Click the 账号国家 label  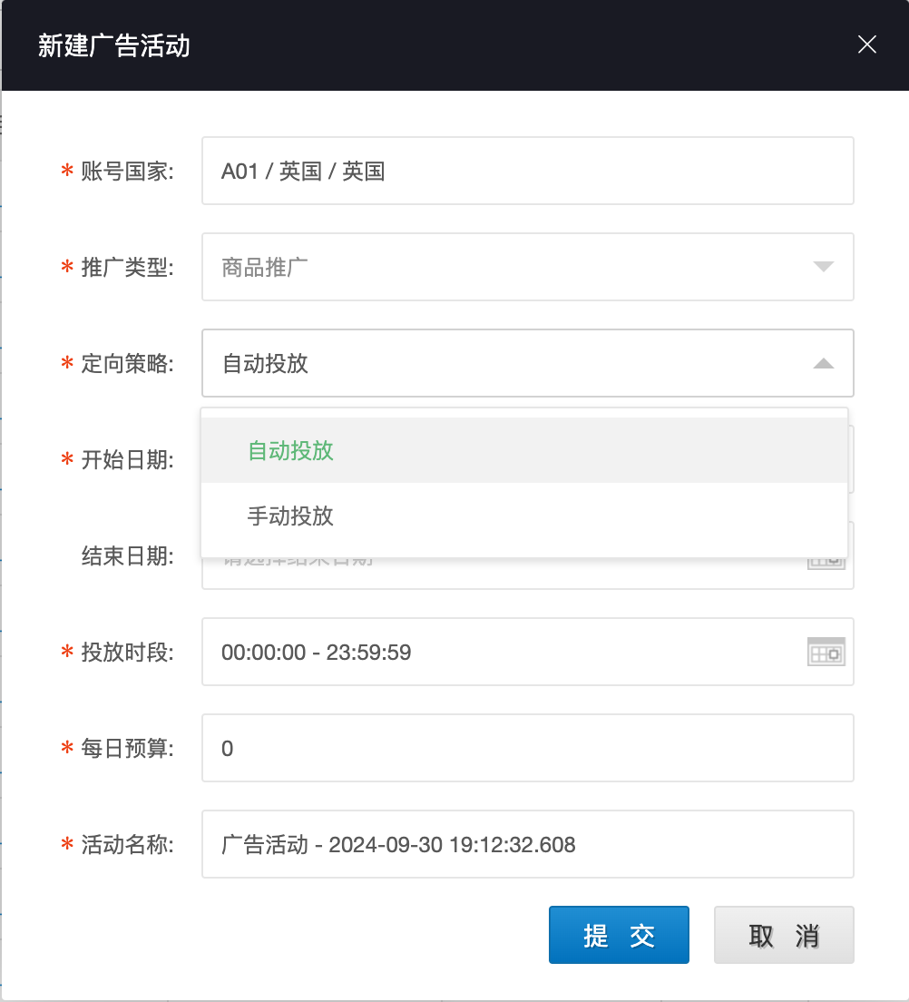click(127, 172)
